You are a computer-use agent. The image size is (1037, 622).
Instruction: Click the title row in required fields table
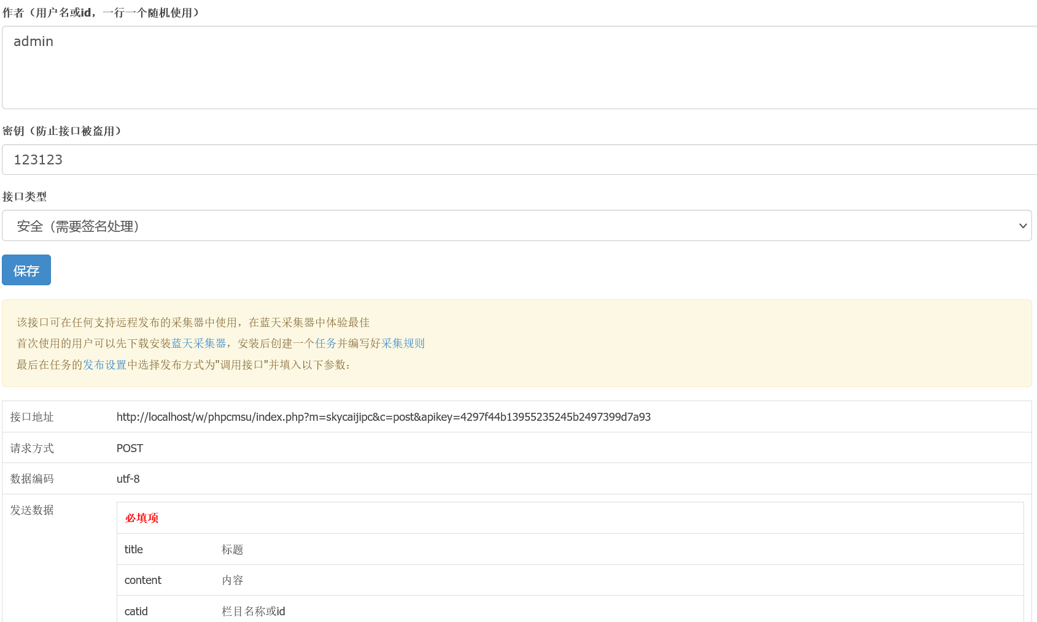133,549
